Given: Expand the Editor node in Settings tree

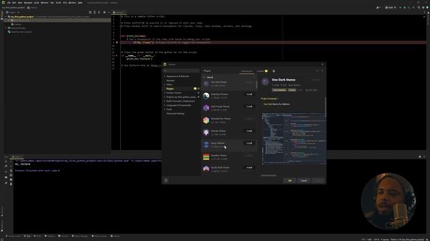Looking at the screenshot, I should coord(165,84).
